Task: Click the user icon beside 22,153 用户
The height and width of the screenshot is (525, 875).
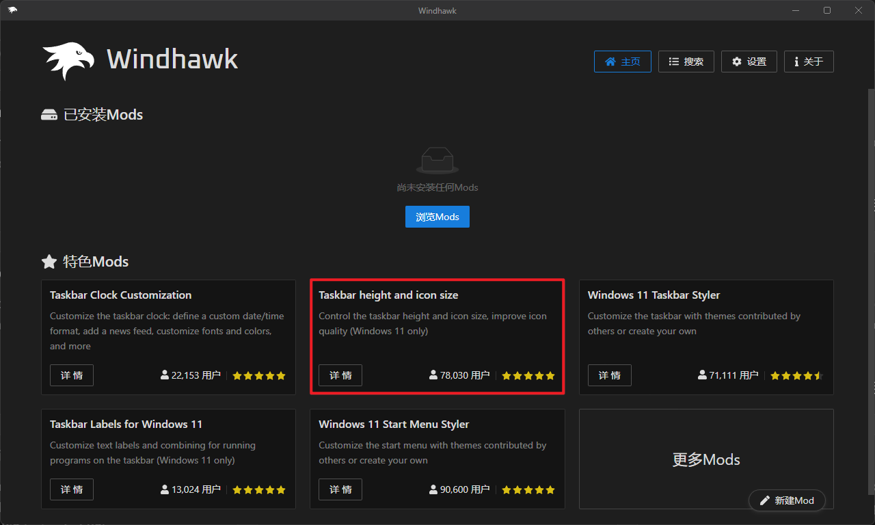Action: [165, 375]
